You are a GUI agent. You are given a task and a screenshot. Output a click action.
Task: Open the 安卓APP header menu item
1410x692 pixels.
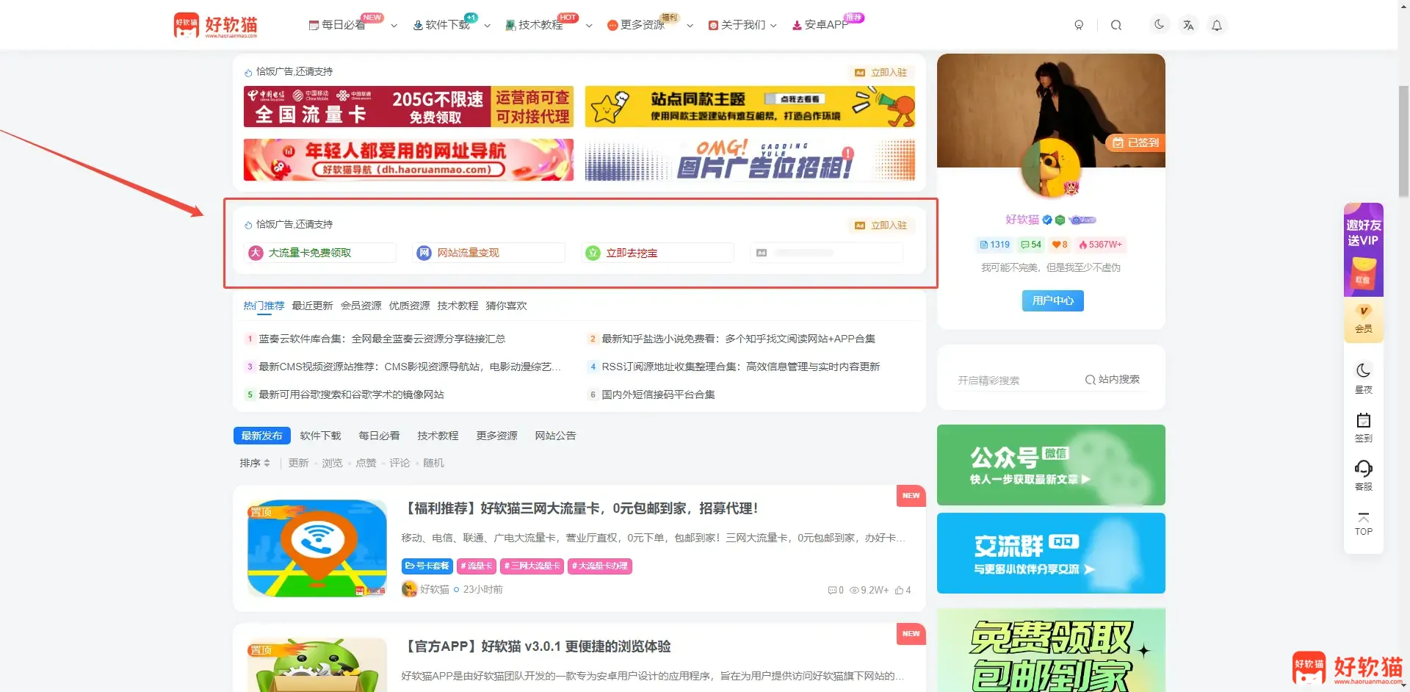(x=821, y=25)
